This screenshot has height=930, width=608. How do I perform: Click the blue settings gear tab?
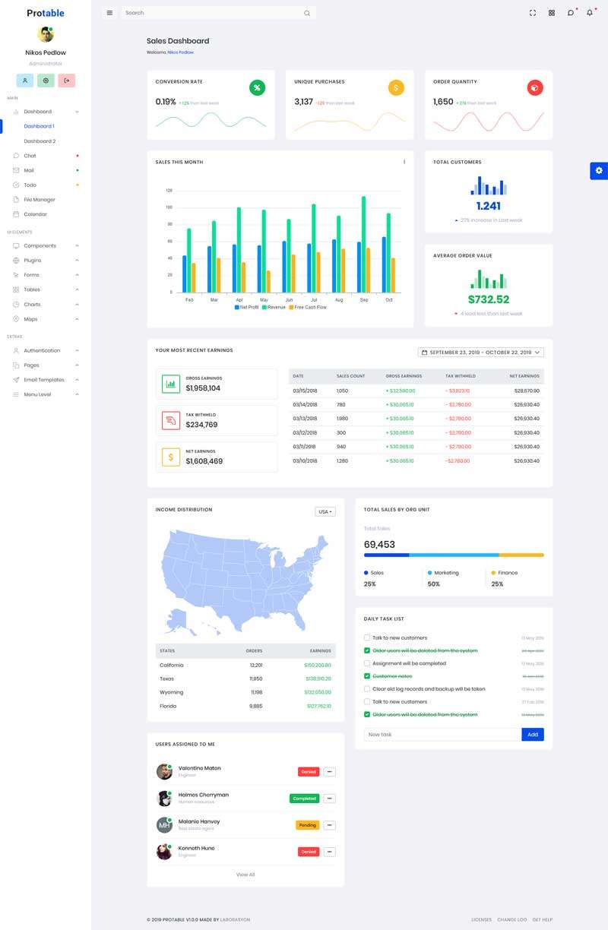pos(599,171)
